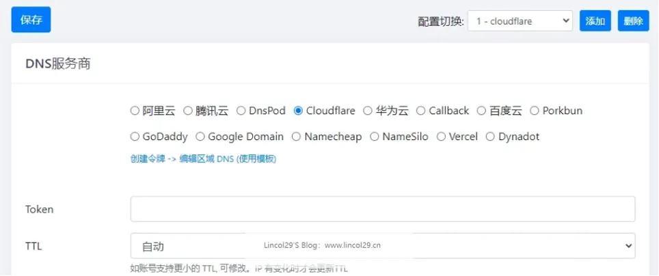The width and height of the screenshot is (659, 276).
Task: Select the Callback radio option
Action: [x=420, y=111]
